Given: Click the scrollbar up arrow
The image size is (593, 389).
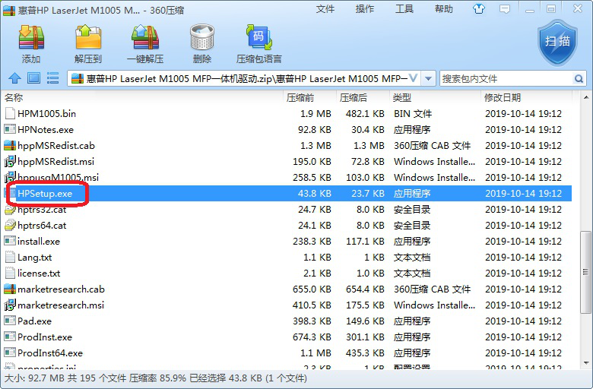Looking at the screenshot, I should click(x=586, y=97).
